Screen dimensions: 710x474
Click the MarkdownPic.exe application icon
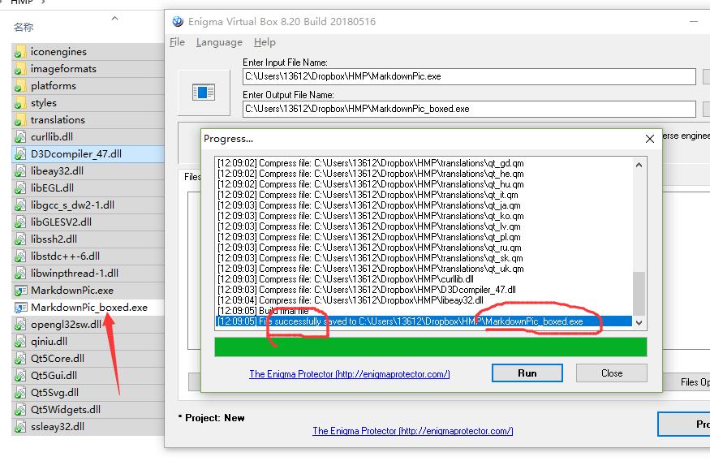click(x=20, y=291)
